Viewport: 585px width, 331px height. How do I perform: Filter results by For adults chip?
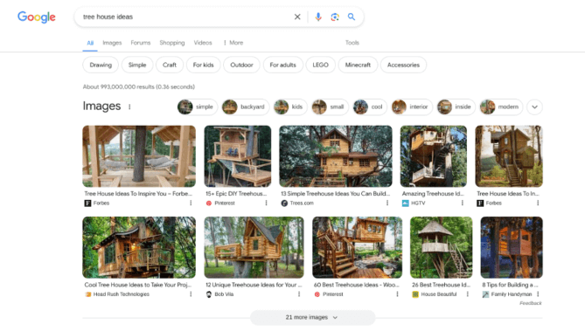pos(282,65)
